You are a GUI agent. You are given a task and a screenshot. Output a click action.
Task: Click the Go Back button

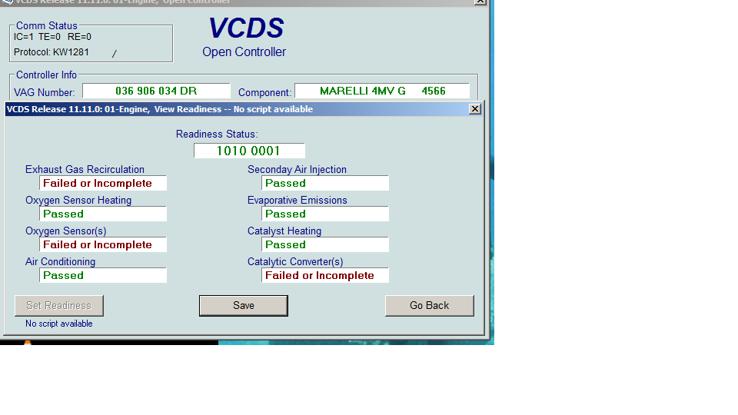(x=429, y=306)
